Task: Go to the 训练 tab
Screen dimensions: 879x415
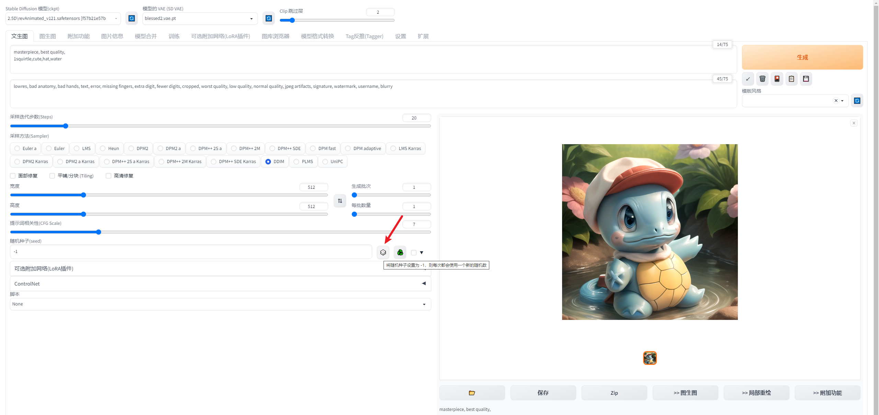Action: tap(174, 36)
